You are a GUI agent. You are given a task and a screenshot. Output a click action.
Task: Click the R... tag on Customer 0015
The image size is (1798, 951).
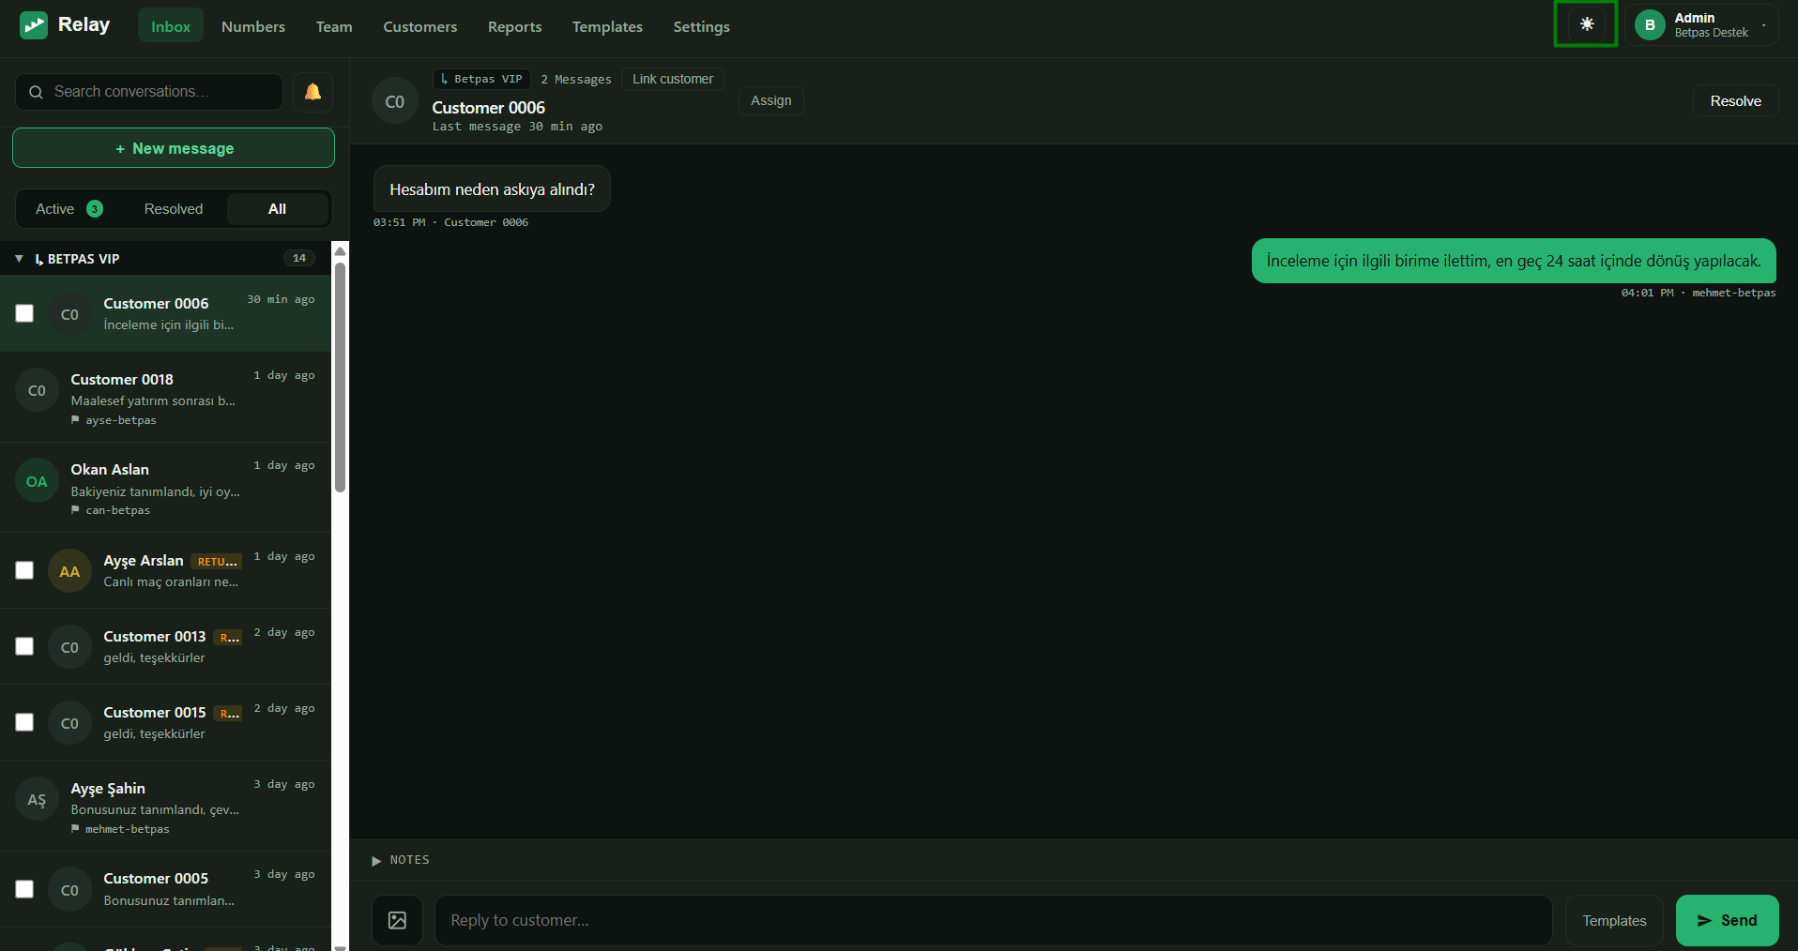pyautogui.click(x=228, y=714)
